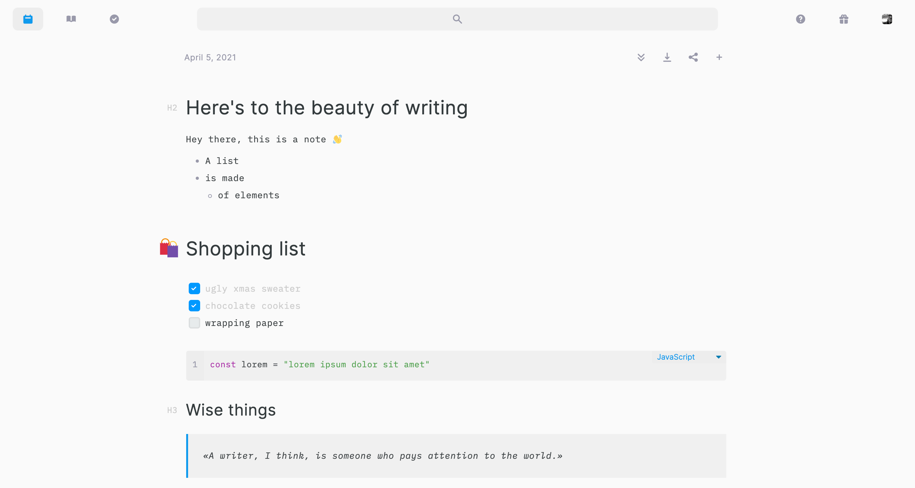Open the tasks checkmark view
Screen dimensions: 915x488
pyautogui.click(x=114, y=19)
